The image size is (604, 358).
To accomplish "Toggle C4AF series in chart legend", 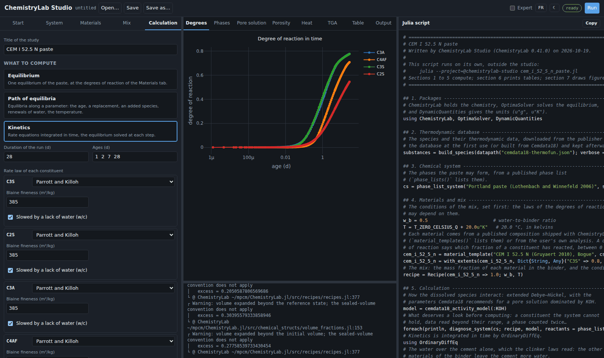I will (375, 60).
